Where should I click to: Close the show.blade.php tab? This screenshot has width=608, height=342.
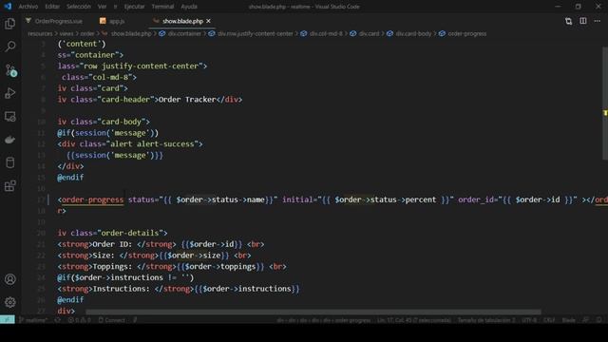point(208,21)
